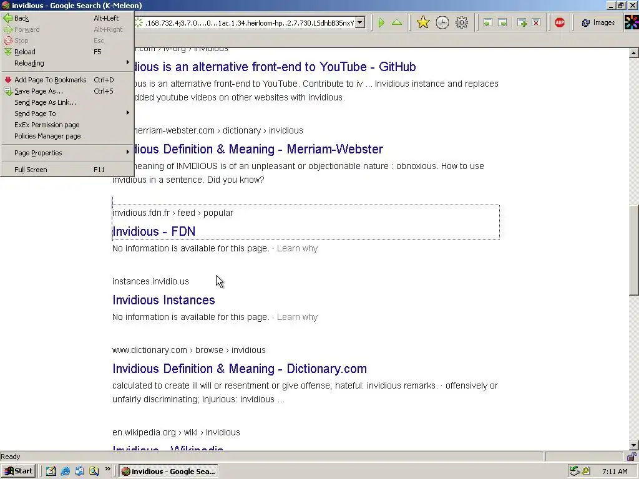Image resolution: width=639 pixels, height=479 pixels.
Task: Open the Invidious Instances result
Action: click(163, 300)
